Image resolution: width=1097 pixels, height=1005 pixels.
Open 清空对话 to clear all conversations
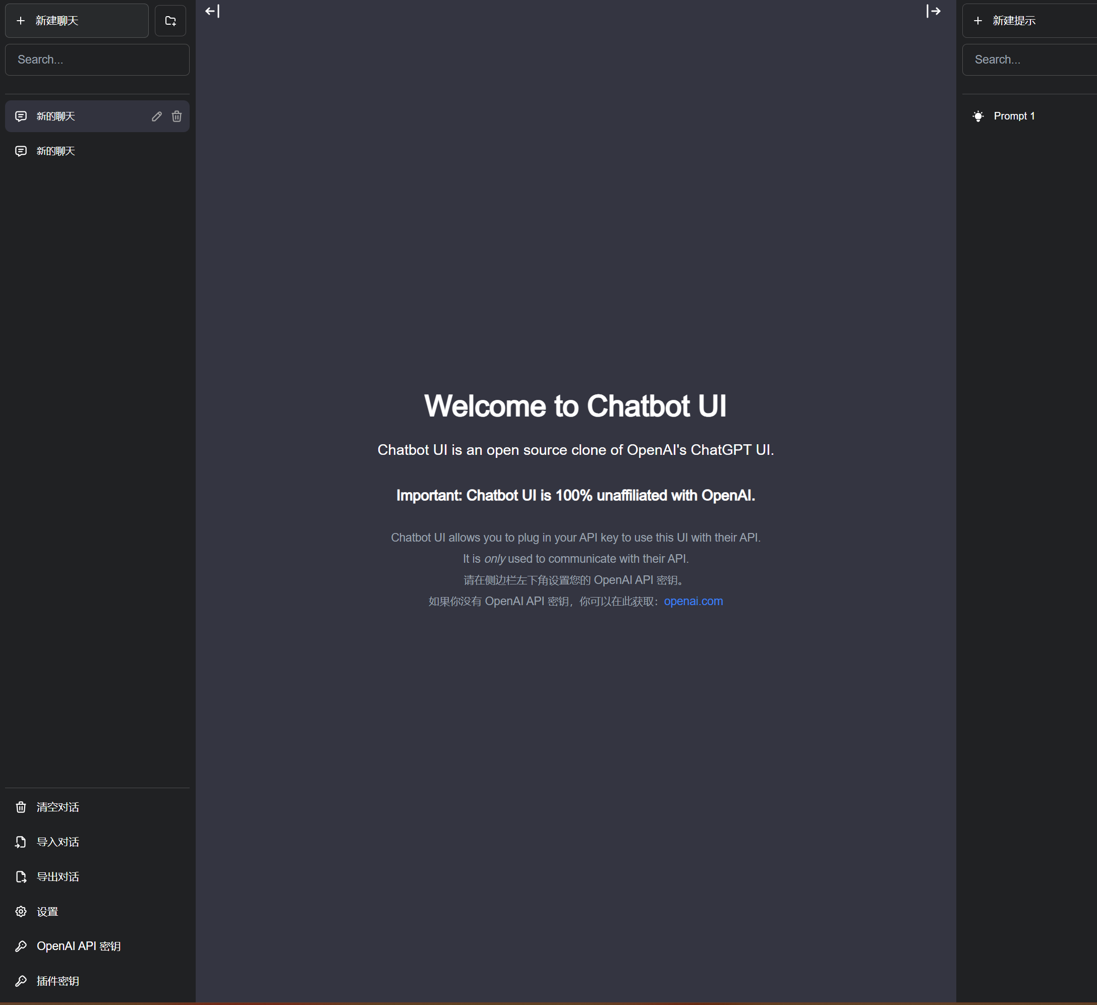point(57,807)
